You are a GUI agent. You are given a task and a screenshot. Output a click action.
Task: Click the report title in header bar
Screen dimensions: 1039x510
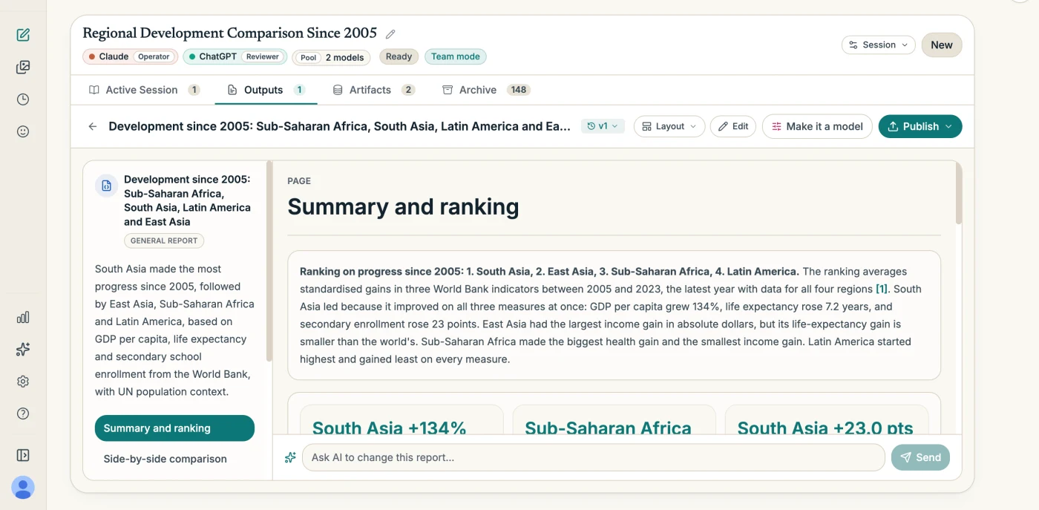pos(339,126)
